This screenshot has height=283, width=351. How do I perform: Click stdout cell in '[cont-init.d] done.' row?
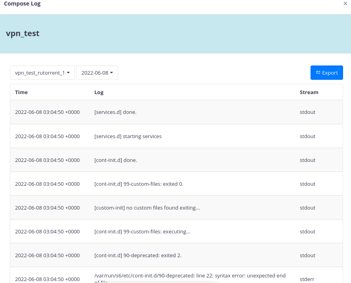coord(307,160)
